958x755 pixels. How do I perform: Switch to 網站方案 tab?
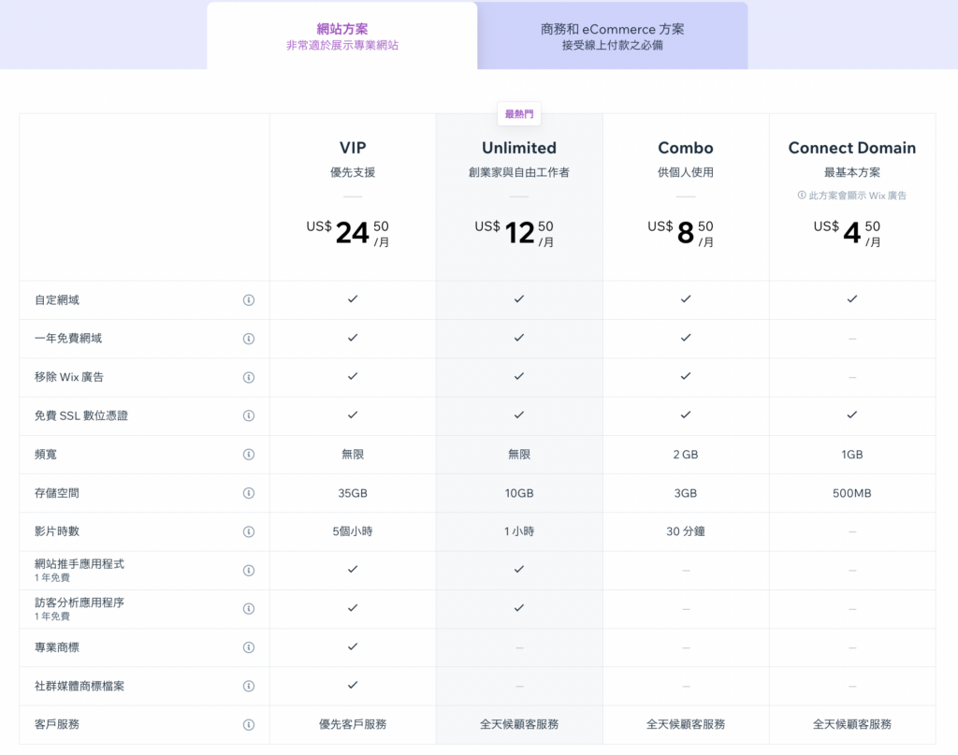(341, 36)
